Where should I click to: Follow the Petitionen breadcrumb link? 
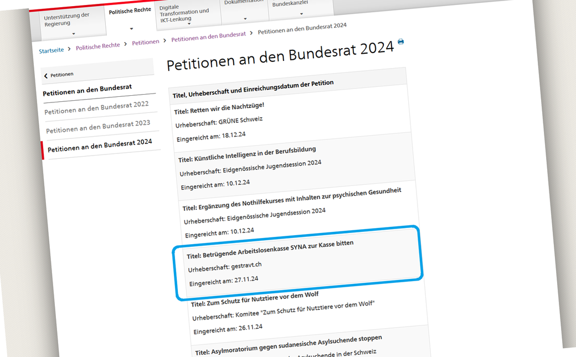pyautogui.click(x=146, y=42)
